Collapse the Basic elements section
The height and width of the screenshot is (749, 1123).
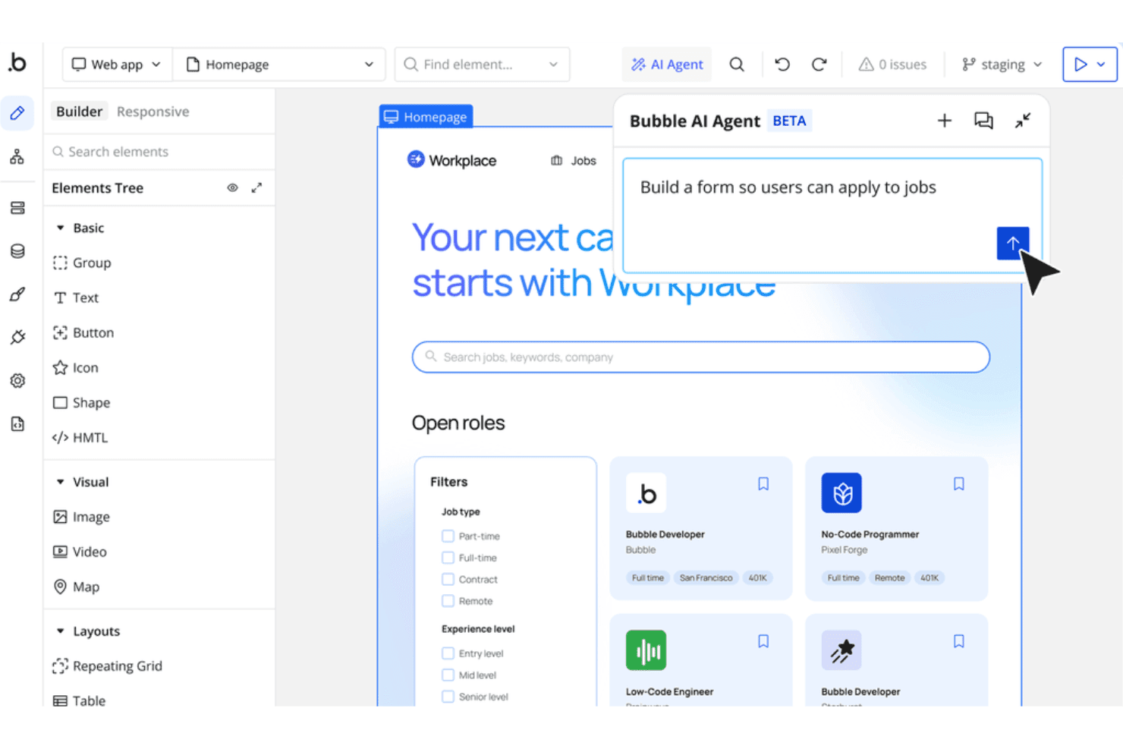pyautogui.click(x=61, y=228)
